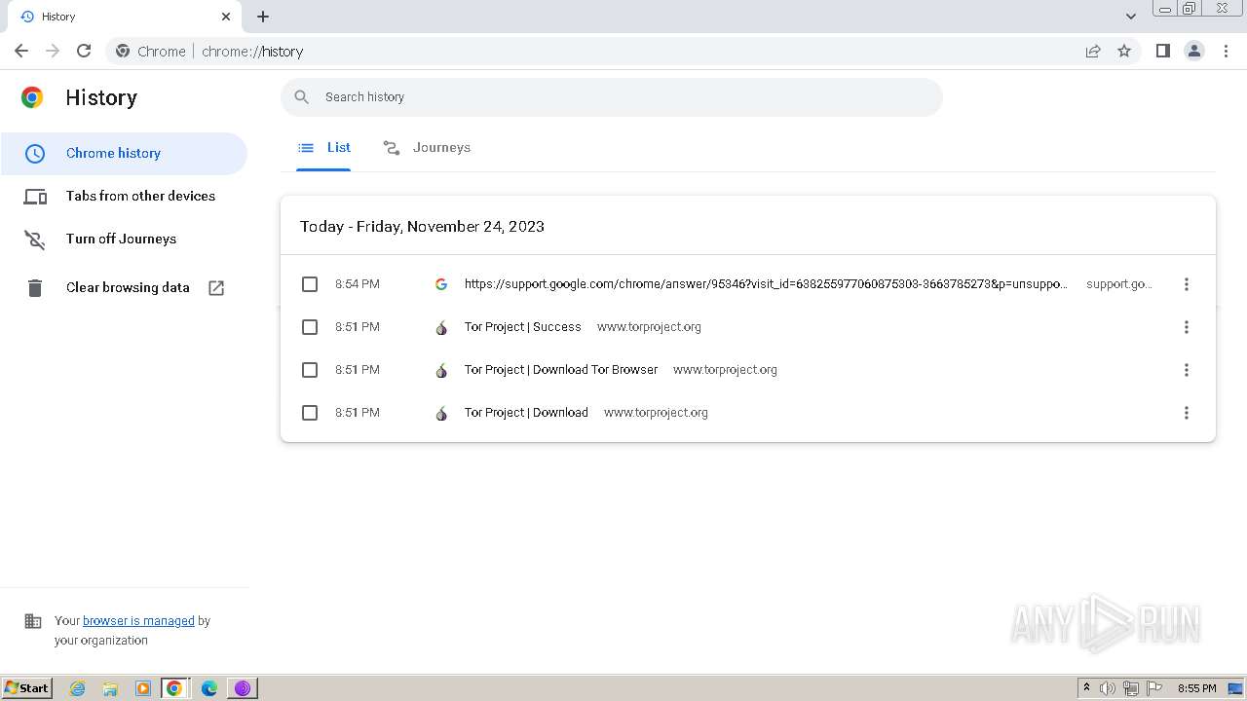The image size is (1247, 701).
Task: Switch to the Journeys tab
Action: [x=427, y=147]
